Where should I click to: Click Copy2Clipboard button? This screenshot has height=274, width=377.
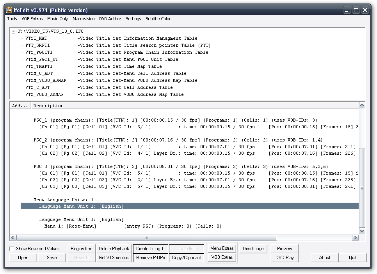click(186, 257)
